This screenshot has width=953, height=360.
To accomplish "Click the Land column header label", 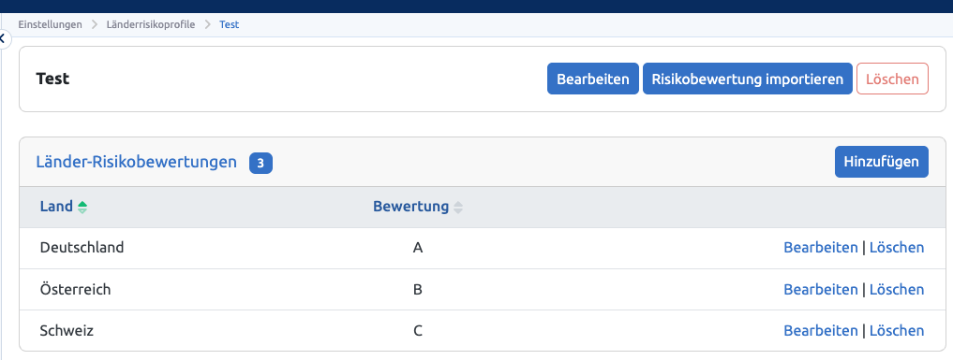I will point(56,207).
